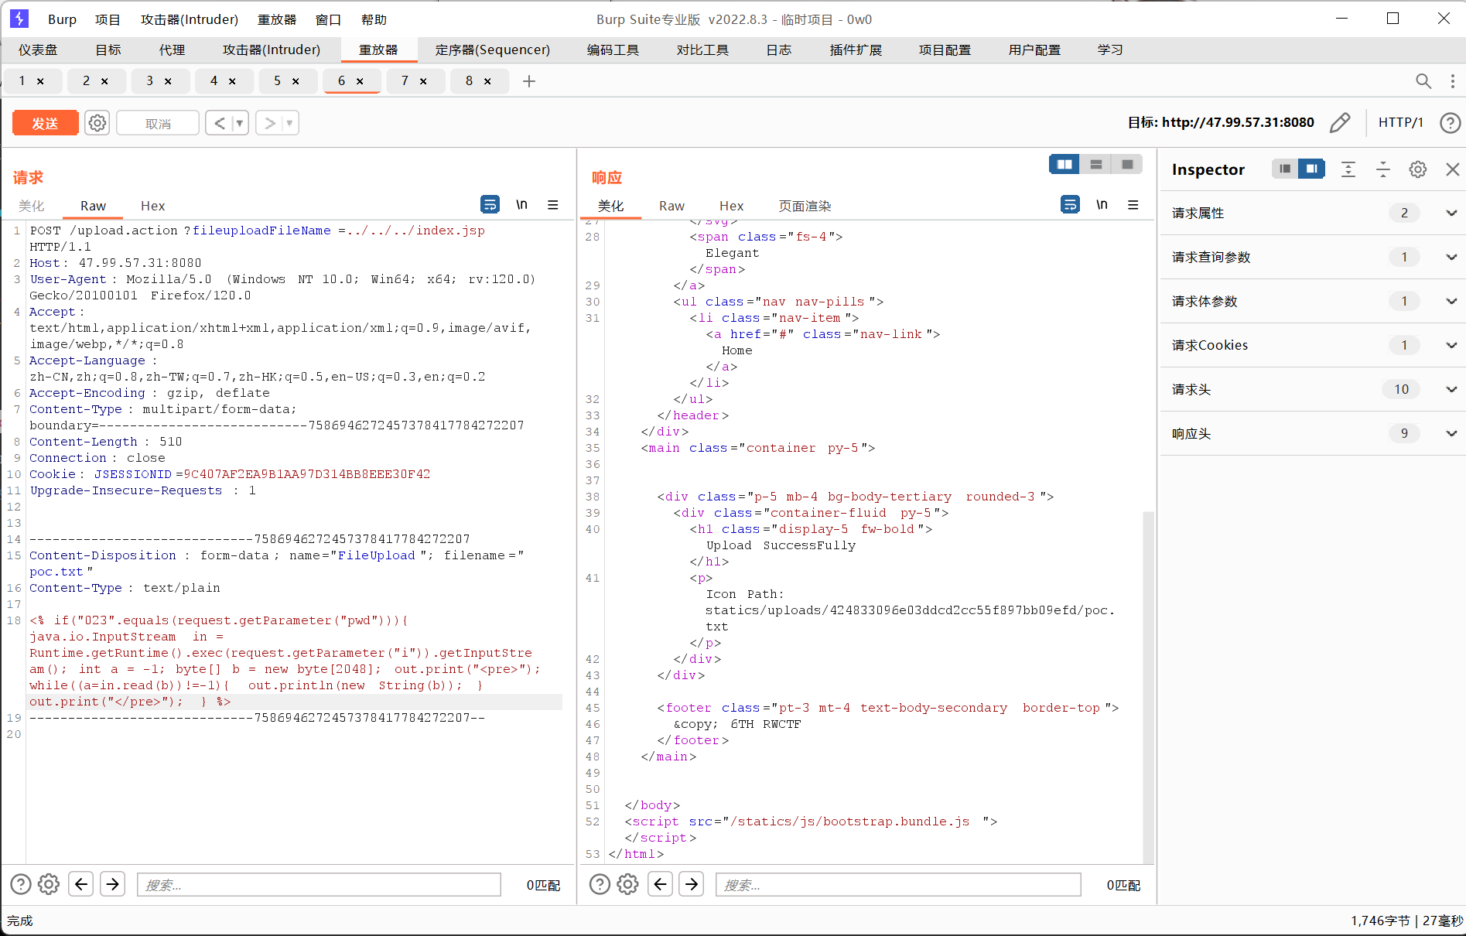Open the response panel hamburger menu

pyautogui.click(x=1133, y=204)
